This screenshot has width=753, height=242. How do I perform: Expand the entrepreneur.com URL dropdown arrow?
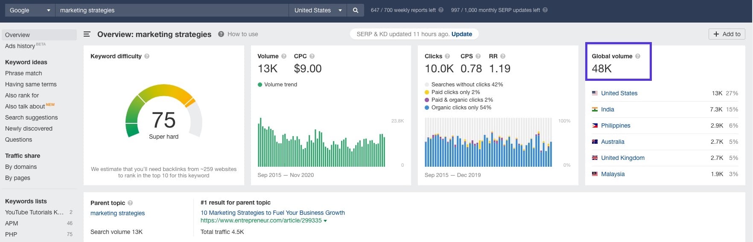coord(325,221)
